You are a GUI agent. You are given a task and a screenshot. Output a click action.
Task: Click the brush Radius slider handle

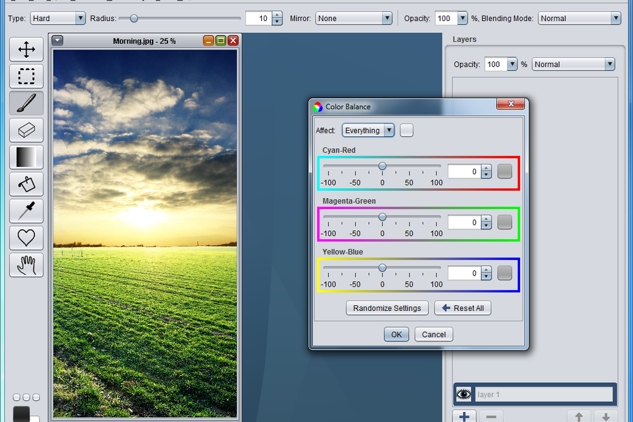[x=134, y=18]
